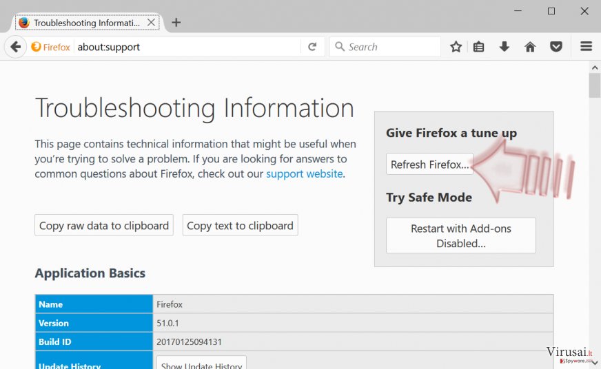
Task: Click the vertical scrollbar thumb
Action: click(595, 85)
